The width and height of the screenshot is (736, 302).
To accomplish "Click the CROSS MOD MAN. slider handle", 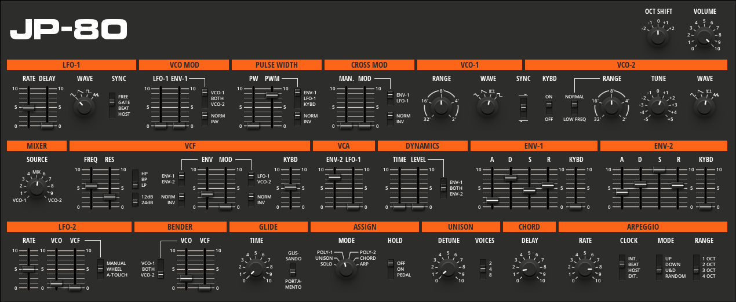I will 346,126.
